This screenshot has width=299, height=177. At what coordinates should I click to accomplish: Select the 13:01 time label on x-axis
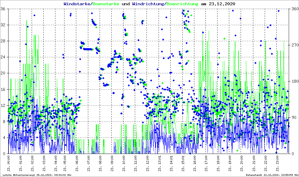[159, 164]
